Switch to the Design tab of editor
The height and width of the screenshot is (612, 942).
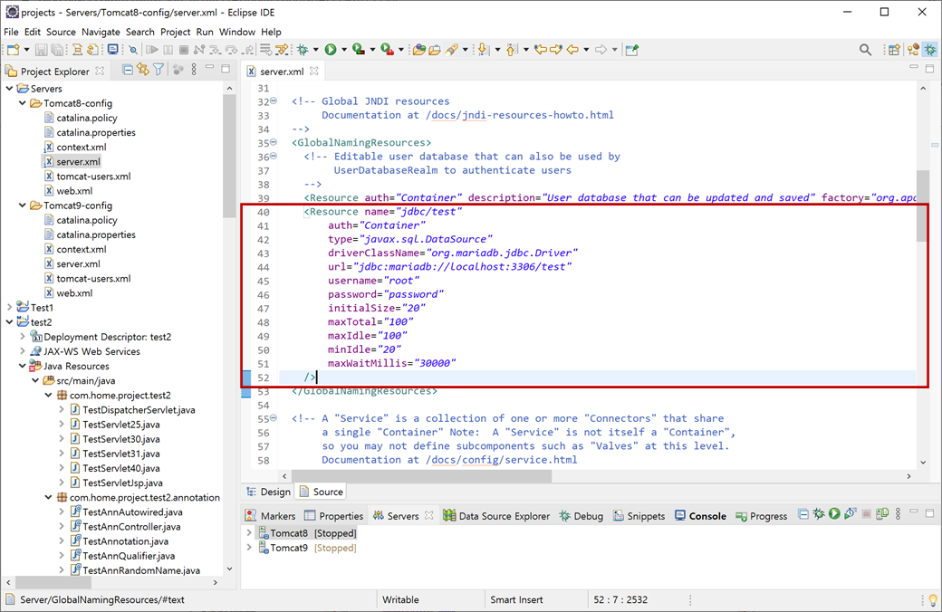coord(268,492)
